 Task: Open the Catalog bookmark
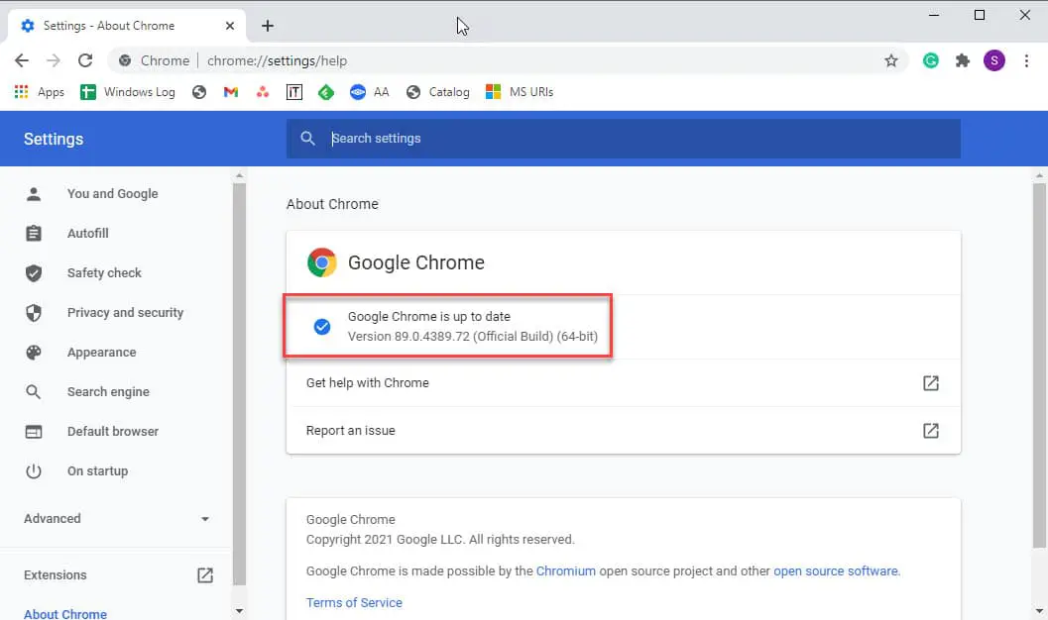pos(438,92)
